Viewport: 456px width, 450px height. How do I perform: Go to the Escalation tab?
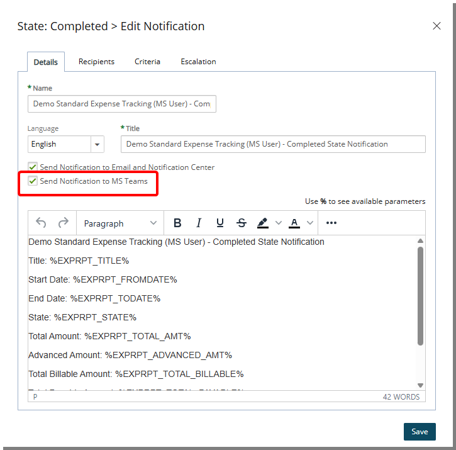tap(198, 62)
